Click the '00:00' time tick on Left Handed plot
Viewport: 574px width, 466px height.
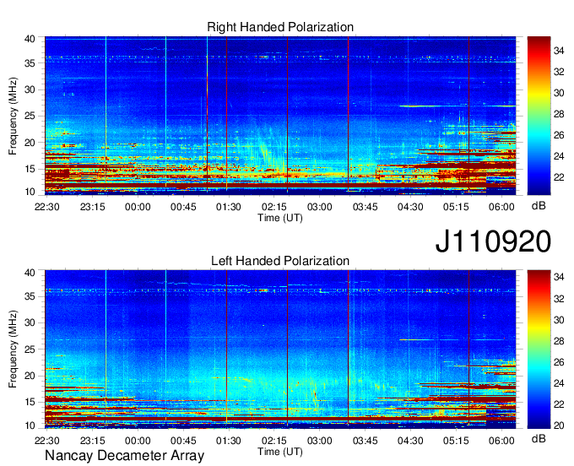point(138,441)
